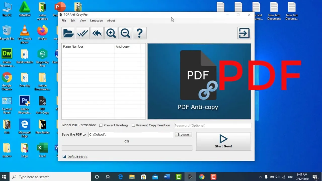This screenshot has height=181, width=322.
Task: Click the reply-all undo arrows icon
Action: 97,33
